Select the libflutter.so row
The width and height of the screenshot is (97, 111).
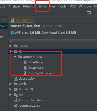[53, 62]
